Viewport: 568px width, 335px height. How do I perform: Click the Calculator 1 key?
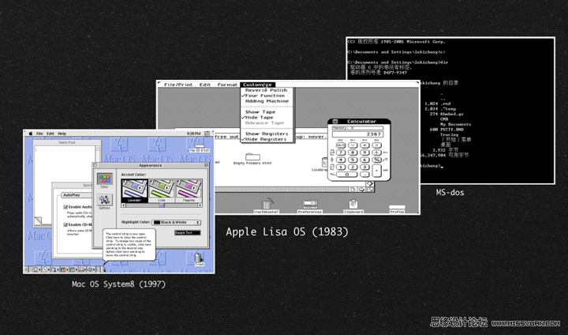[341, 167]
